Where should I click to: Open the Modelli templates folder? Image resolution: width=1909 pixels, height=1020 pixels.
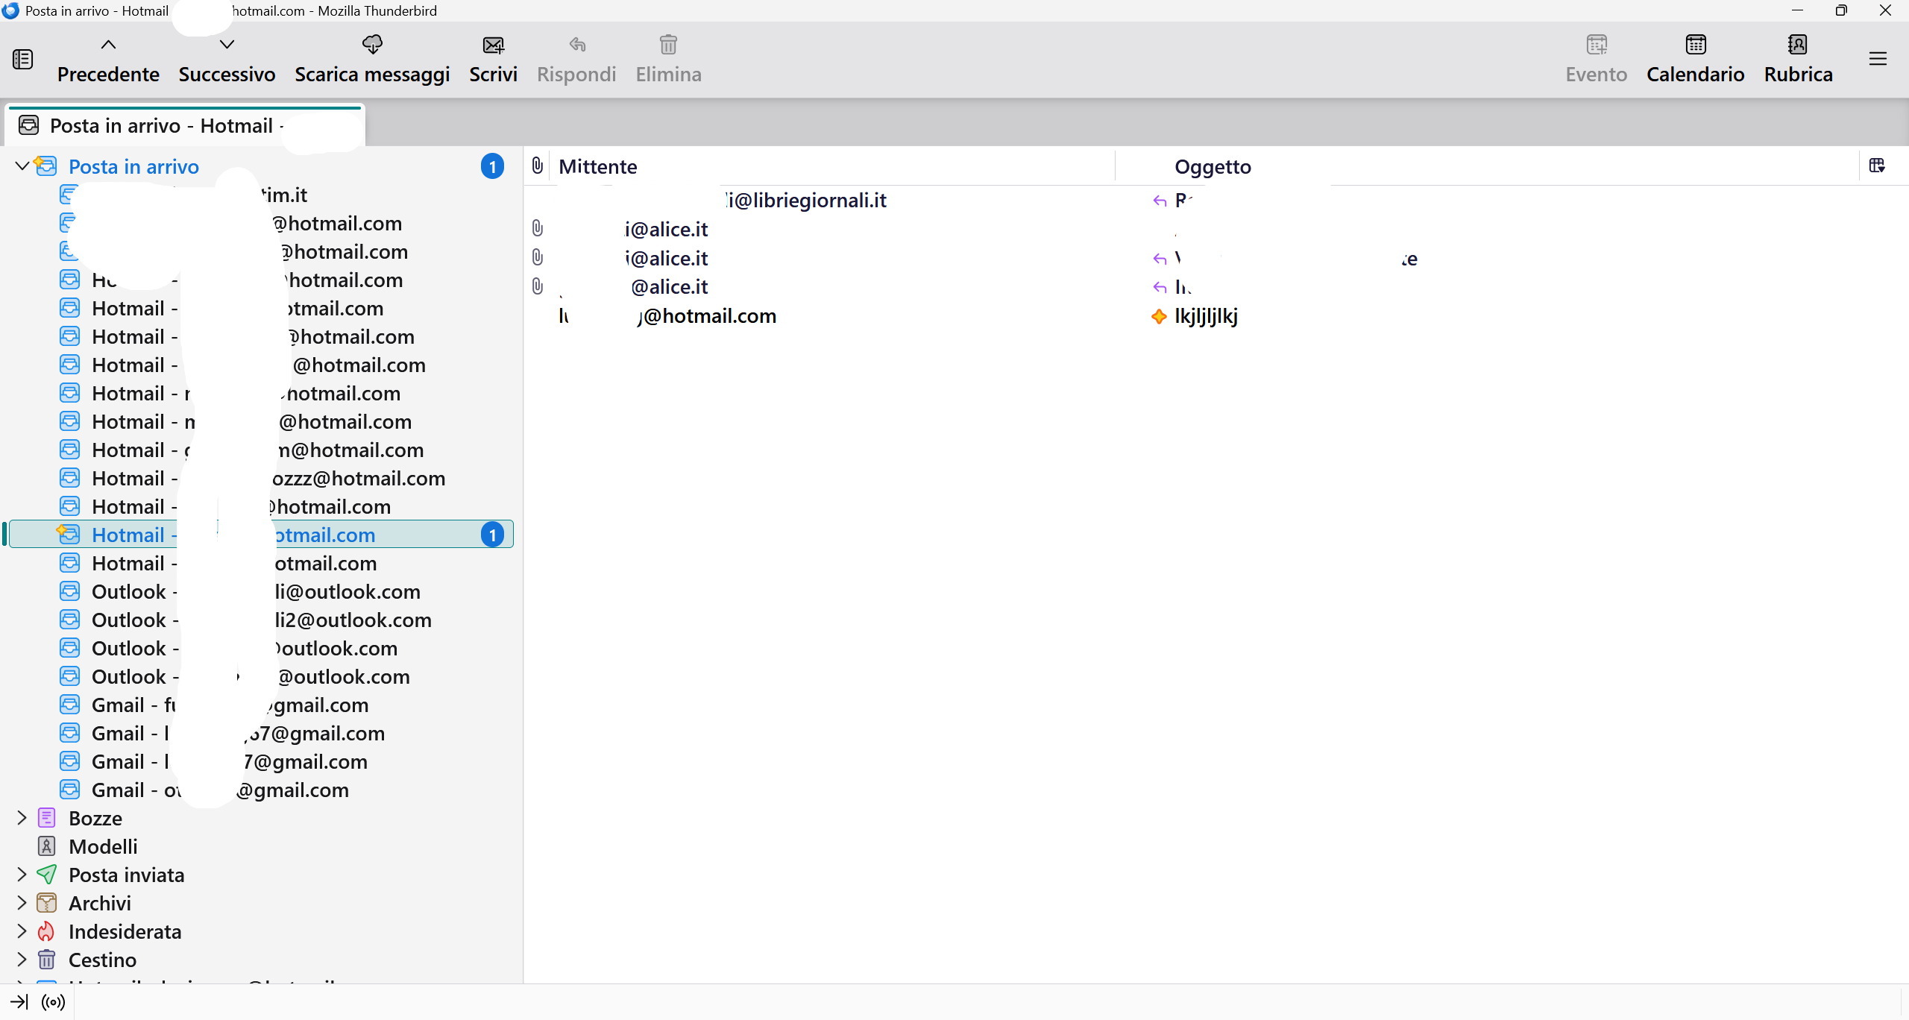click(x=103, y=847)
